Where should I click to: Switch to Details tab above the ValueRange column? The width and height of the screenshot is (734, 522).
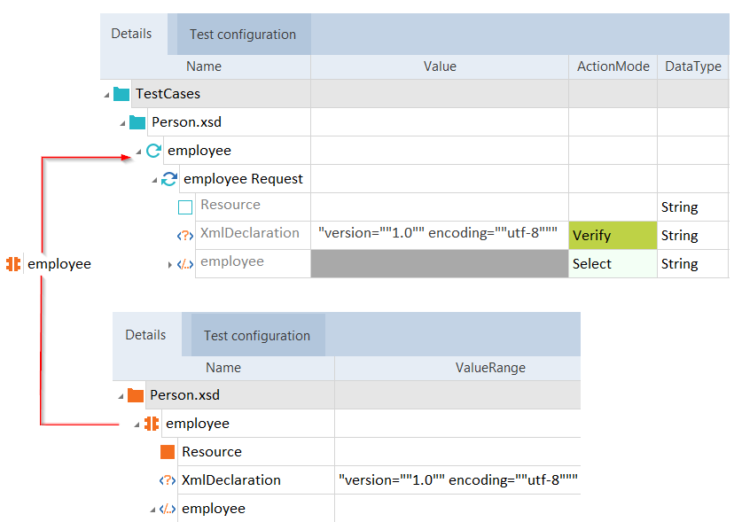click(145, 335)
